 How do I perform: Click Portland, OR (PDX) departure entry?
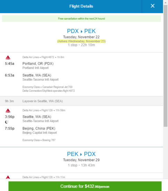38,64
